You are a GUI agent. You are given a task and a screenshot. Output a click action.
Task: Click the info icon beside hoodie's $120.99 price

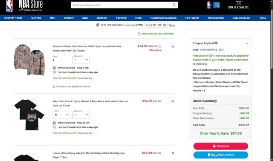[160, 46]
